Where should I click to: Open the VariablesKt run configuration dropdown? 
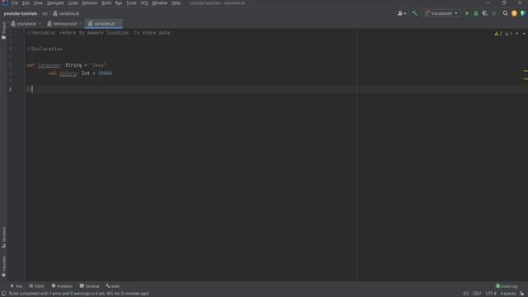tap(441, 13)
